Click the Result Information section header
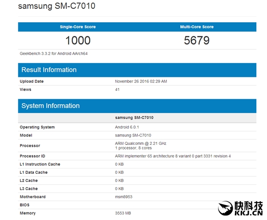 (49, 70)
